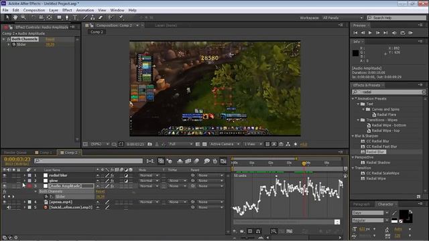429x241 pixels.
Task: Select the Brush tool
Action: 85,17
